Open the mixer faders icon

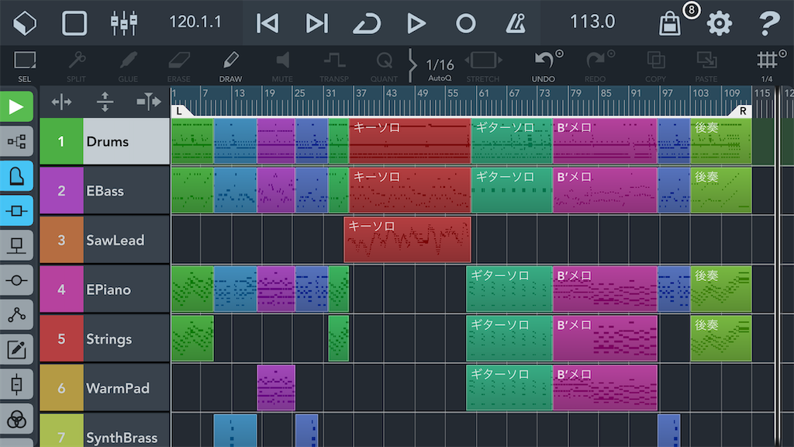pos(123,23)
